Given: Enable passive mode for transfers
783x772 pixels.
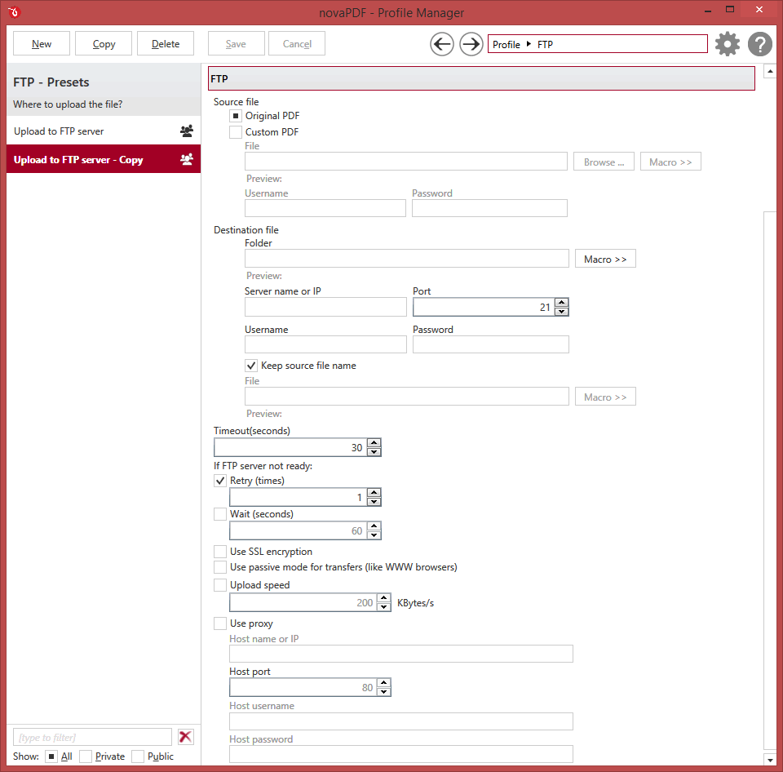Looking at the screenshot, I should pos(220,567).
